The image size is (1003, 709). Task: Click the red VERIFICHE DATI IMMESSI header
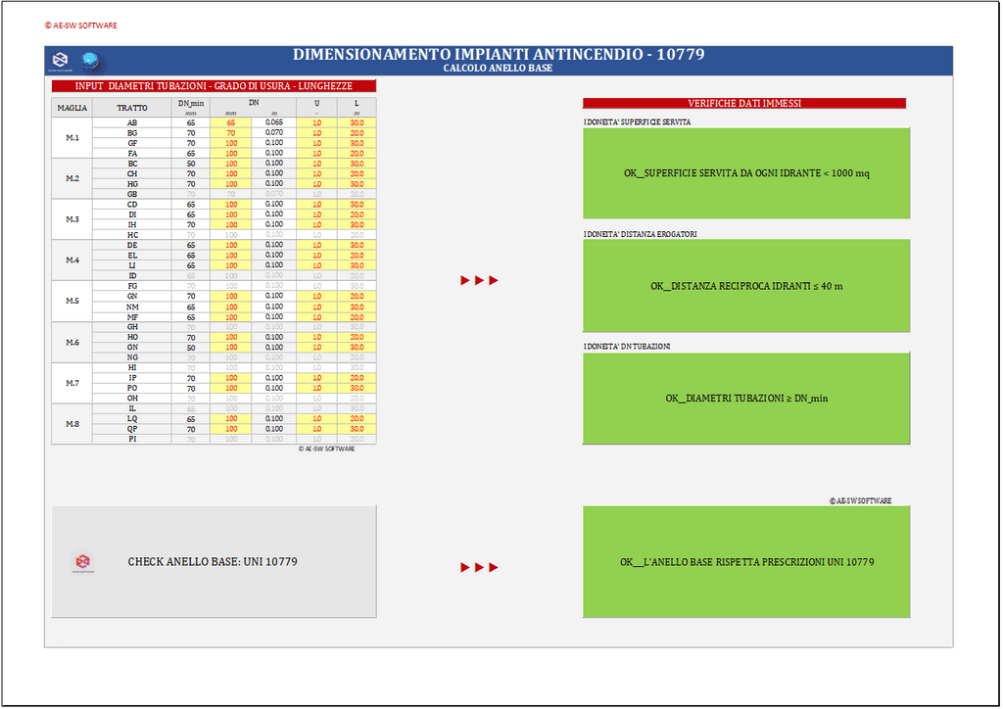743,104
